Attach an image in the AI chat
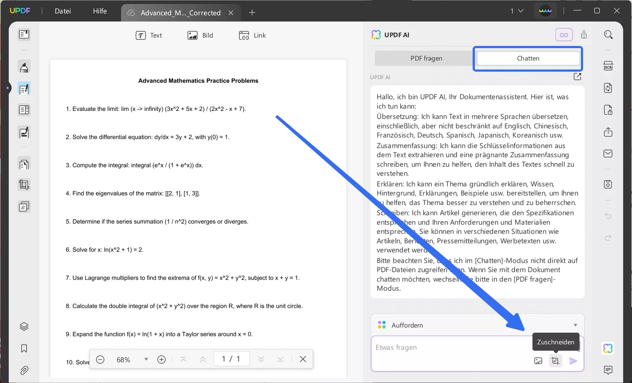The image size is (632, 383). [538, 361]
